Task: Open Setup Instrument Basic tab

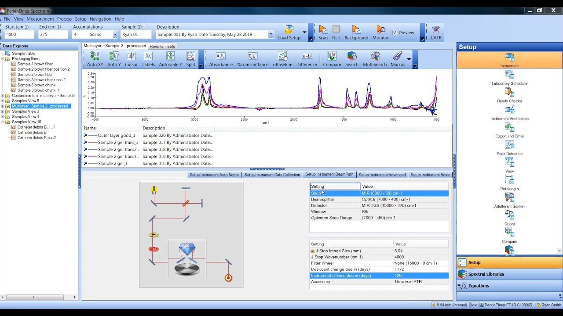Action: pos(430,175)
